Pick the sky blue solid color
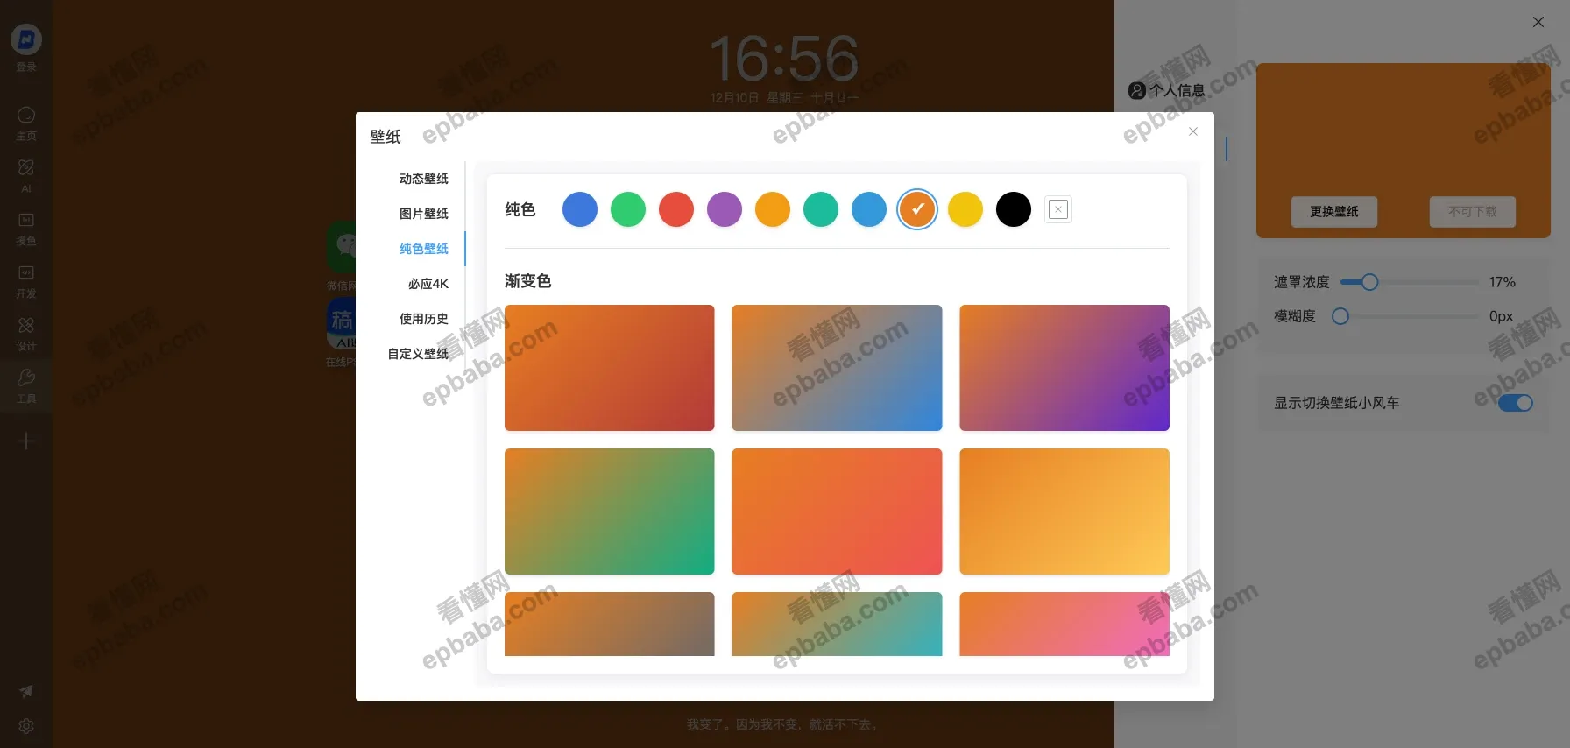Image resolution: width=1570 pixels, height=748 pixels. tap(869, 209)
